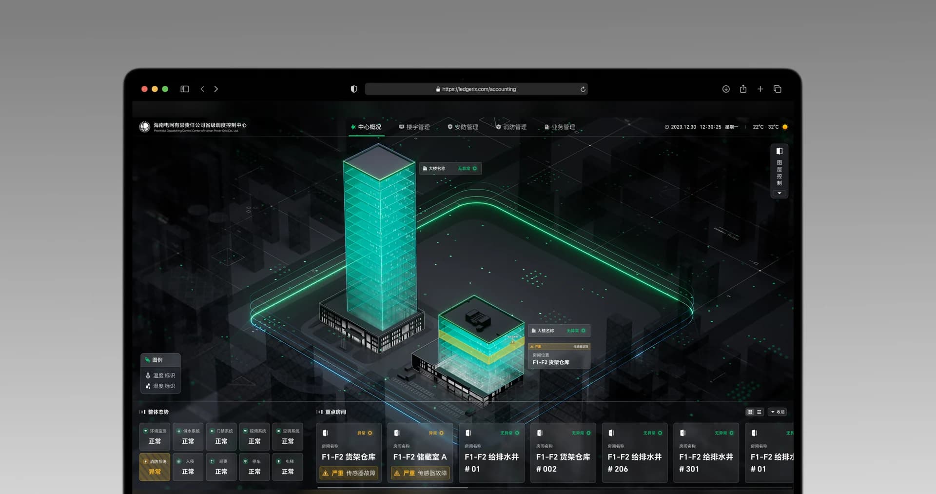The image size is (936, 494).
Task: Click the company logo in the header
Action: pyautogui.click(x=144, y=127)
